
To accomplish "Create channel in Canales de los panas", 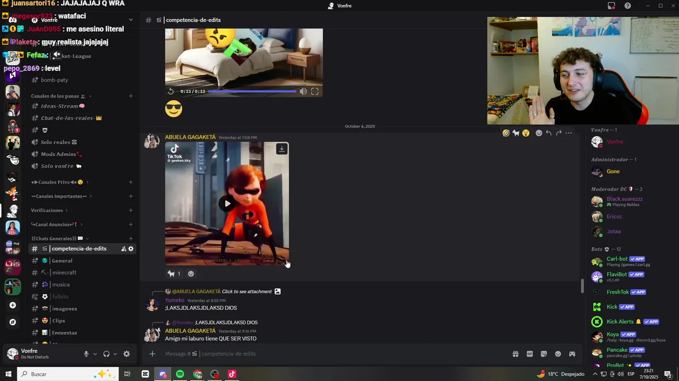I will (130, 96).
